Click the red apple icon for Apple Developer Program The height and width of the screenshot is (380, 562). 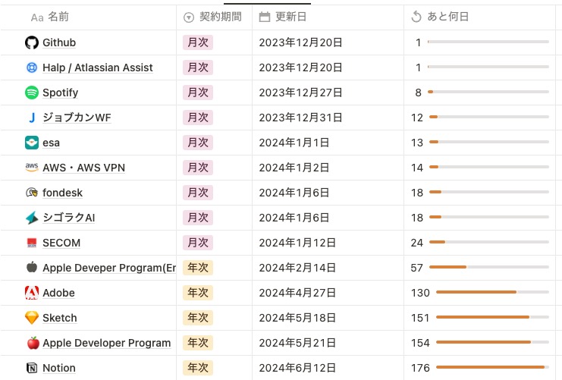(x=33, y=343)
